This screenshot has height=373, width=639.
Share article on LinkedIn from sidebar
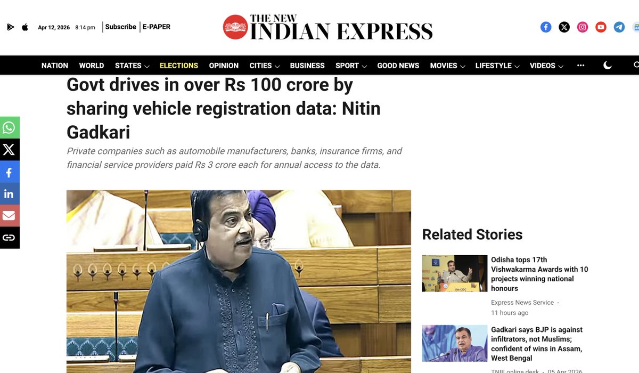point(9,194)
